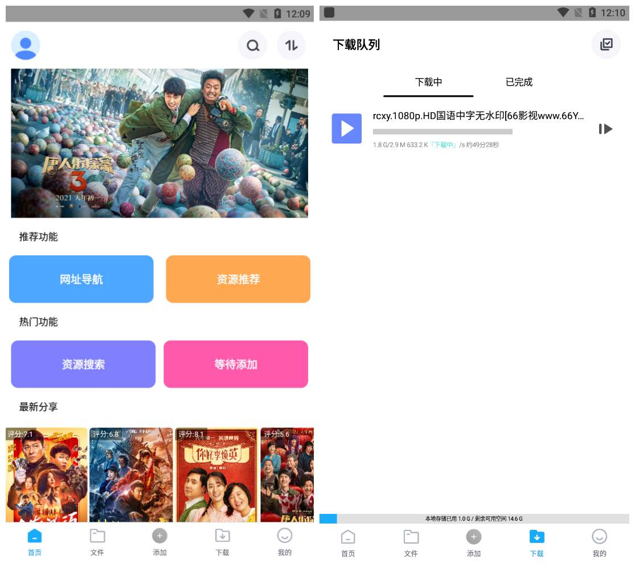Open the user avatar profile icon

pos(25,46)
